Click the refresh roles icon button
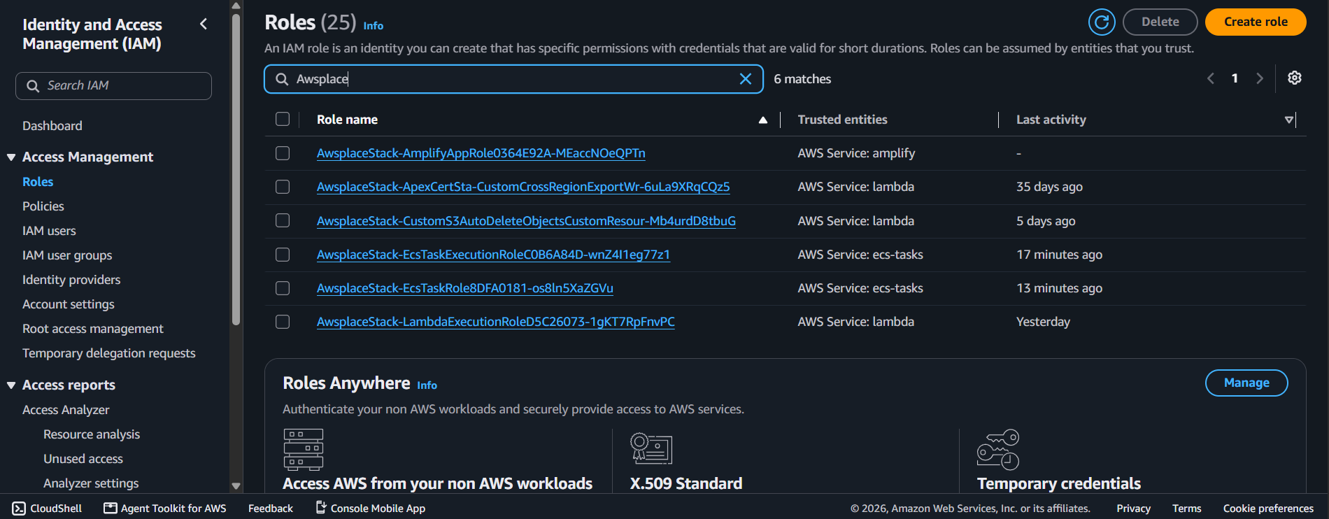The width and height of the screenshot is (1329, 519). coord(1102,22)
